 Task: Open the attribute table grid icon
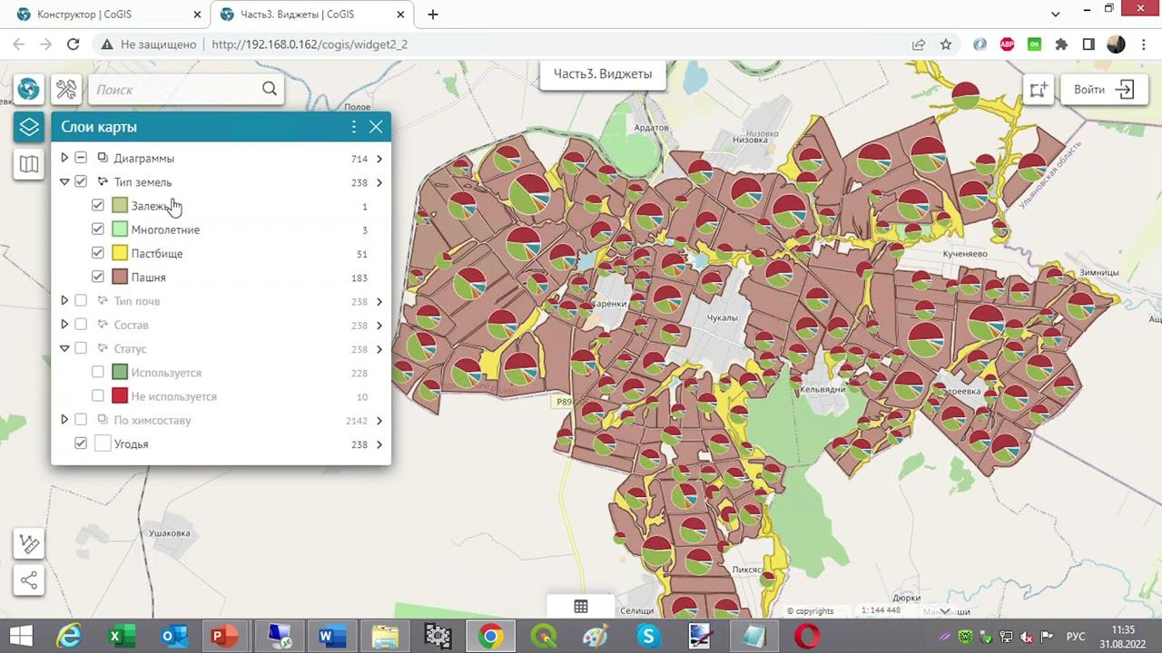[581, 607]
